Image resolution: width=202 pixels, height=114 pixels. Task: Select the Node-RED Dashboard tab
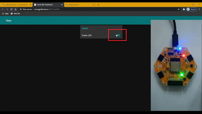tap(48, 5)
